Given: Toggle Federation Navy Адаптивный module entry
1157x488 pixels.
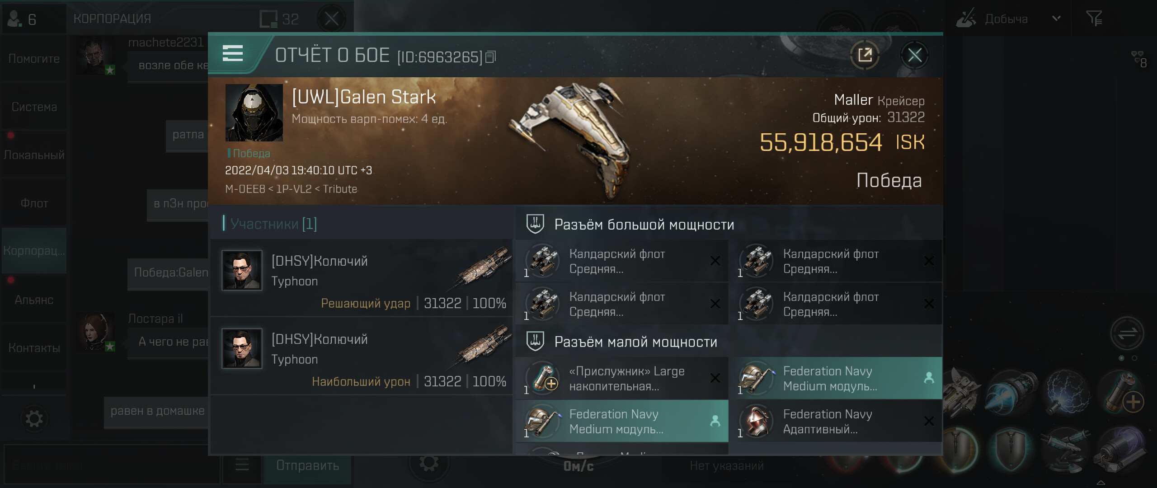Looking at the screenshot, I should pos(836,421).
